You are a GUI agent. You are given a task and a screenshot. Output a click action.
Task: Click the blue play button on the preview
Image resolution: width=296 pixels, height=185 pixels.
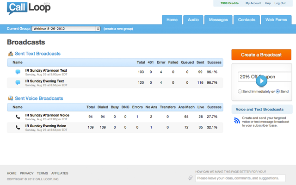click(x=261, y=81)
